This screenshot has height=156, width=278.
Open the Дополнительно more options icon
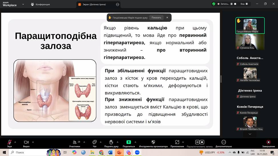[224, 142]
